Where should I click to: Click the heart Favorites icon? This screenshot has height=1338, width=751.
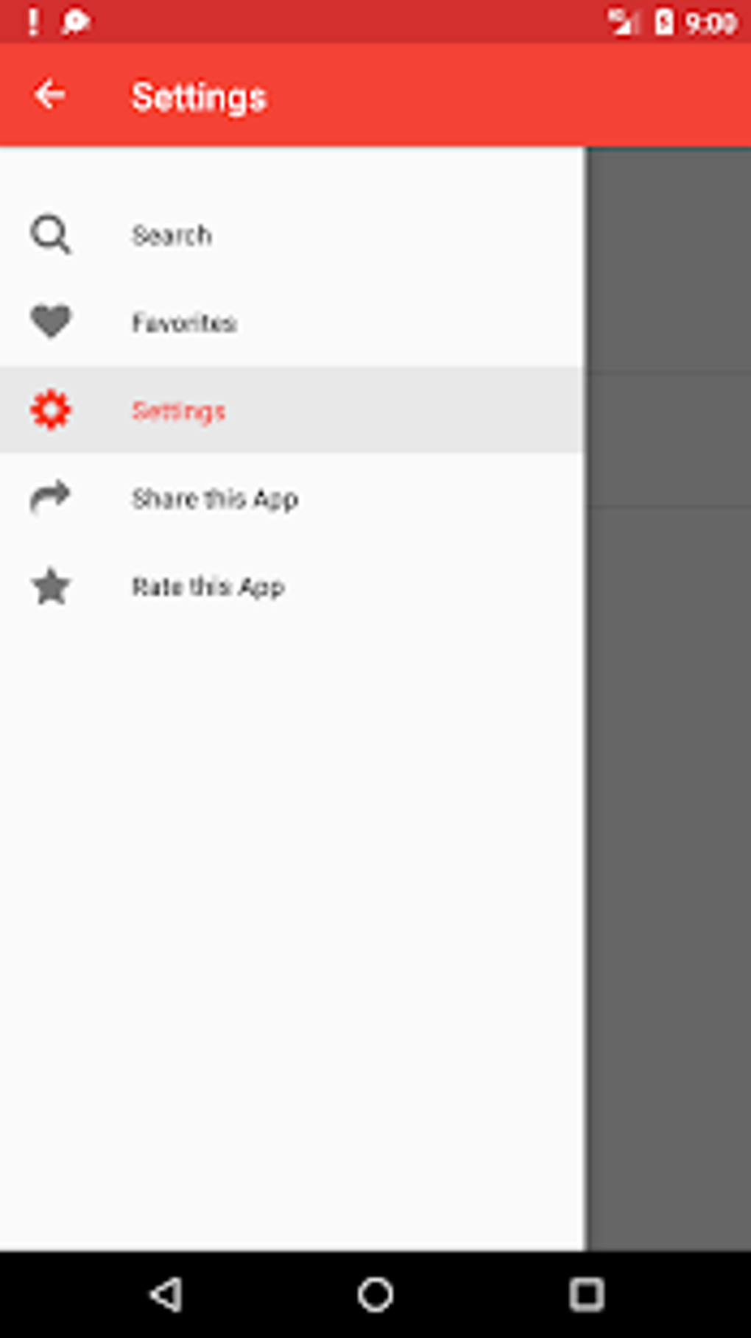[x=51, y=322]
